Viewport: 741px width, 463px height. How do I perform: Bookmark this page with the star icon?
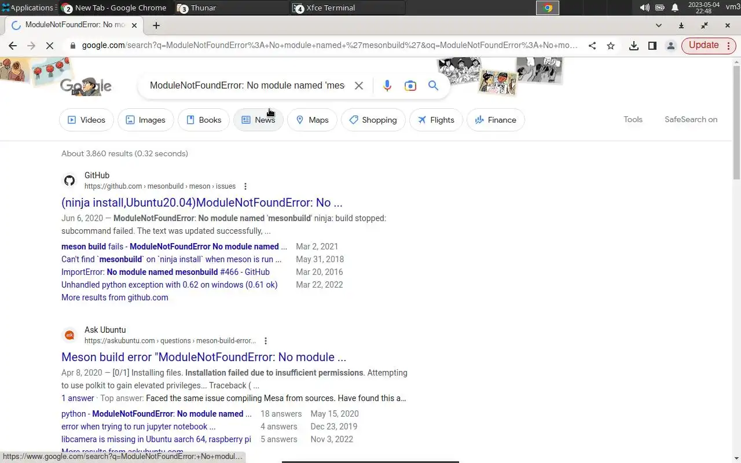tap(611, 46)
